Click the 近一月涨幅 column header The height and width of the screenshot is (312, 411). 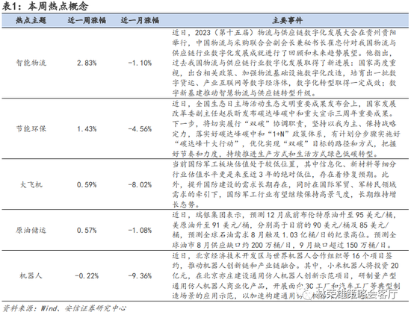coord(140,20)
